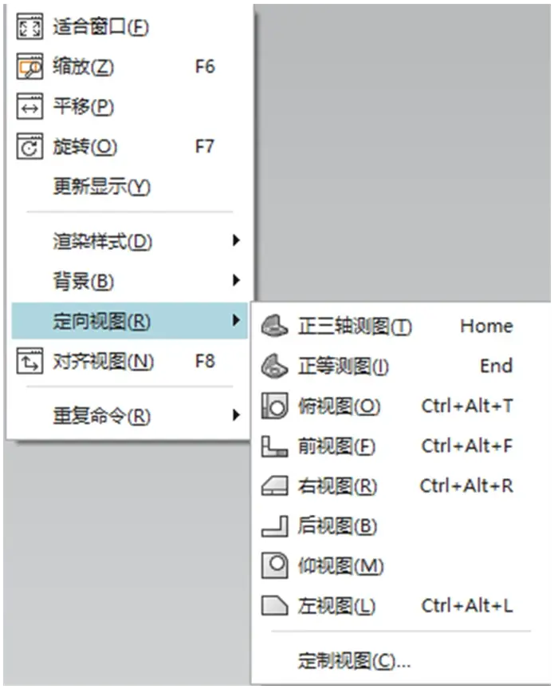Viewport: 554px width, 689px height.
Task: Choose the isometric view (正等测图) icon
Action: tap(274, 366)
